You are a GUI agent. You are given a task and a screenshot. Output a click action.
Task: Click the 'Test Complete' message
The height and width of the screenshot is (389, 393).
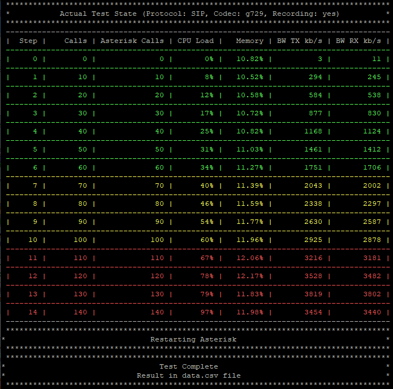point(189,366)
